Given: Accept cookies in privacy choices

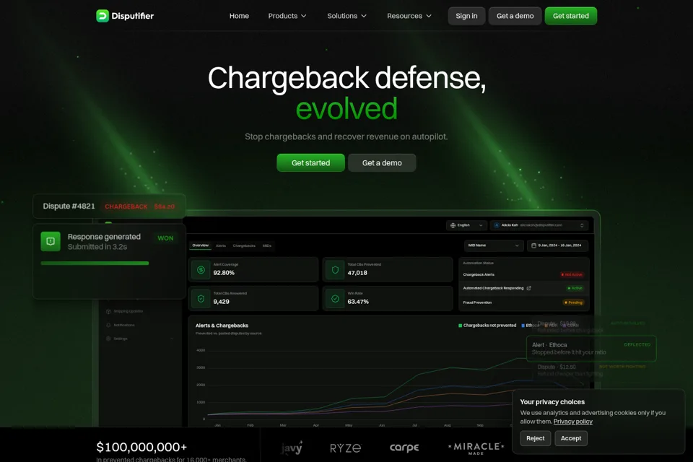Looking at the screenshot, I should 571,438.
